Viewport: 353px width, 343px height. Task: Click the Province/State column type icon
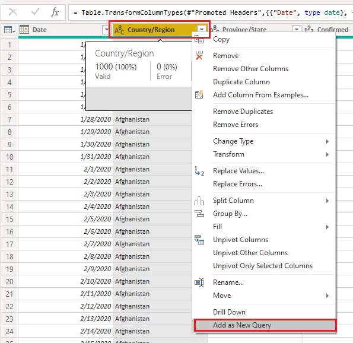tap(214, 29)
